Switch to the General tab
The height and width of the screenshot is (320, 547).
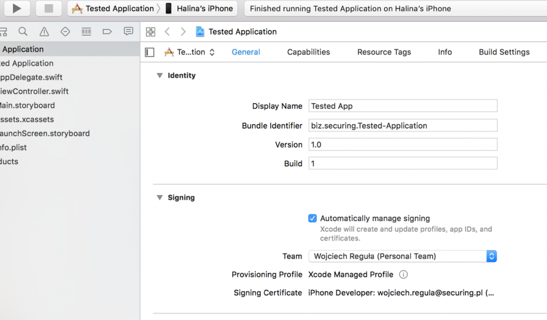[246, 52]
